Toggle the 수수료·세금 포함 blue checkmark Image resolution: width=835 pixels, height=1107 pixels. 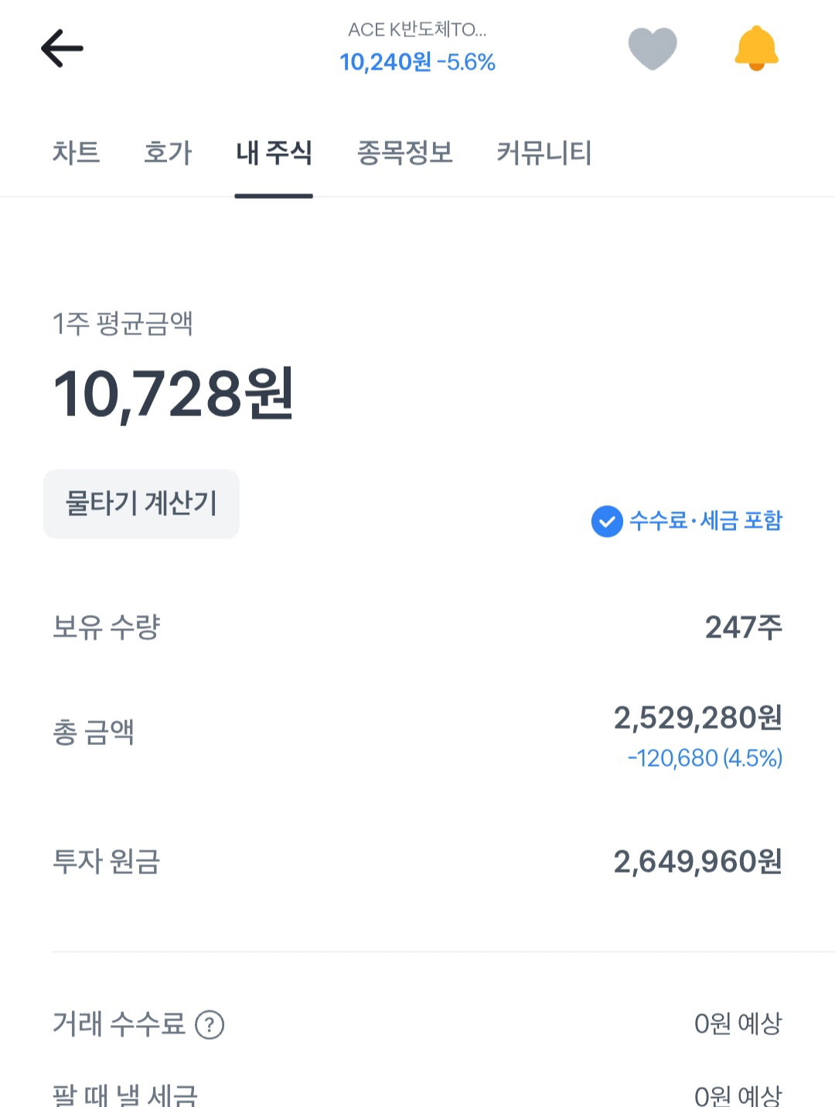coord(607,521)
